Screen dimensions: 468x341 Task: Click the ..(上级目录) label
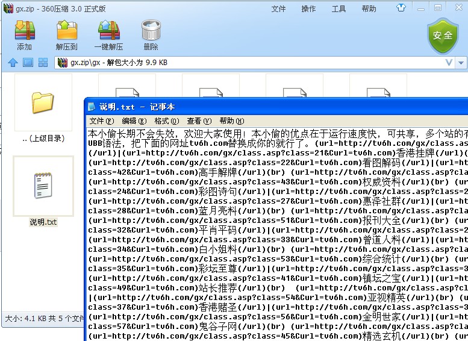[43, 139]
